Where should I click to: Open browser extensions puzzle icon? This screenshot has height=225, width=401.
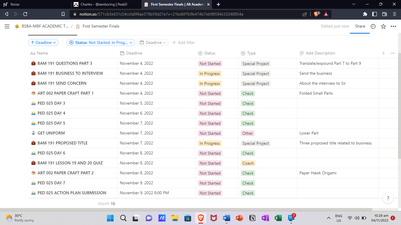[x=365, y=14]
